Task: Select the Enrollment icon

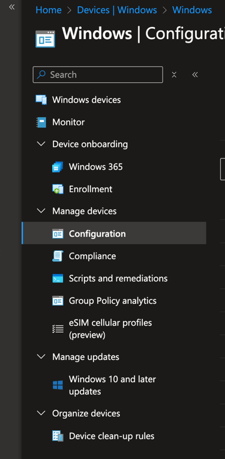Action: point(58,189)
